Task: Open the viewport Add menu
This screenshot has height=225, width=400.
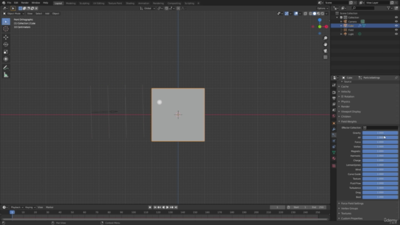Action: (x=47, y=14)
